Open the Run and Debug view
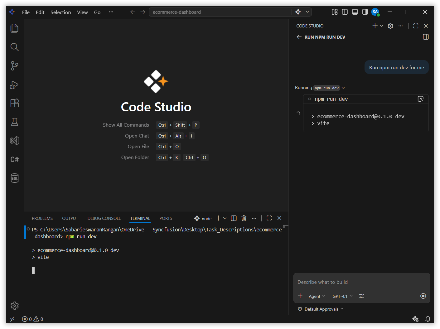The height and width of the screenshot is (329, 440). 15,85
